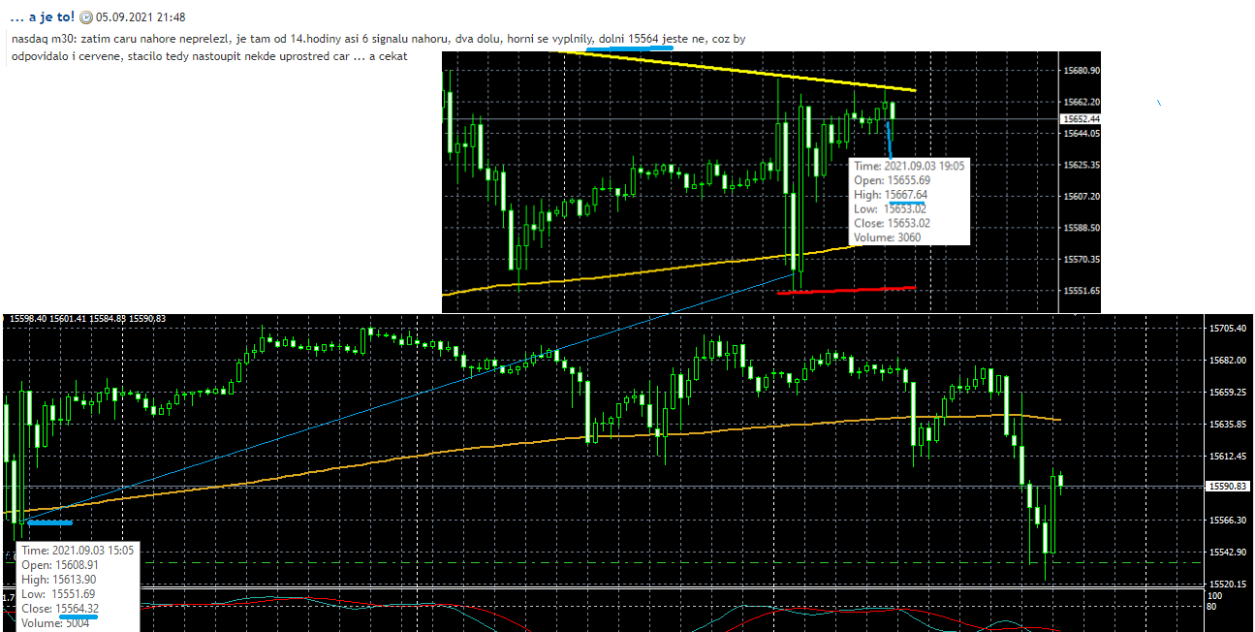Select the post timestamp 05.09.2021 21:48
This screenshot has height=632, width=1255.
(x=141, y=17)
